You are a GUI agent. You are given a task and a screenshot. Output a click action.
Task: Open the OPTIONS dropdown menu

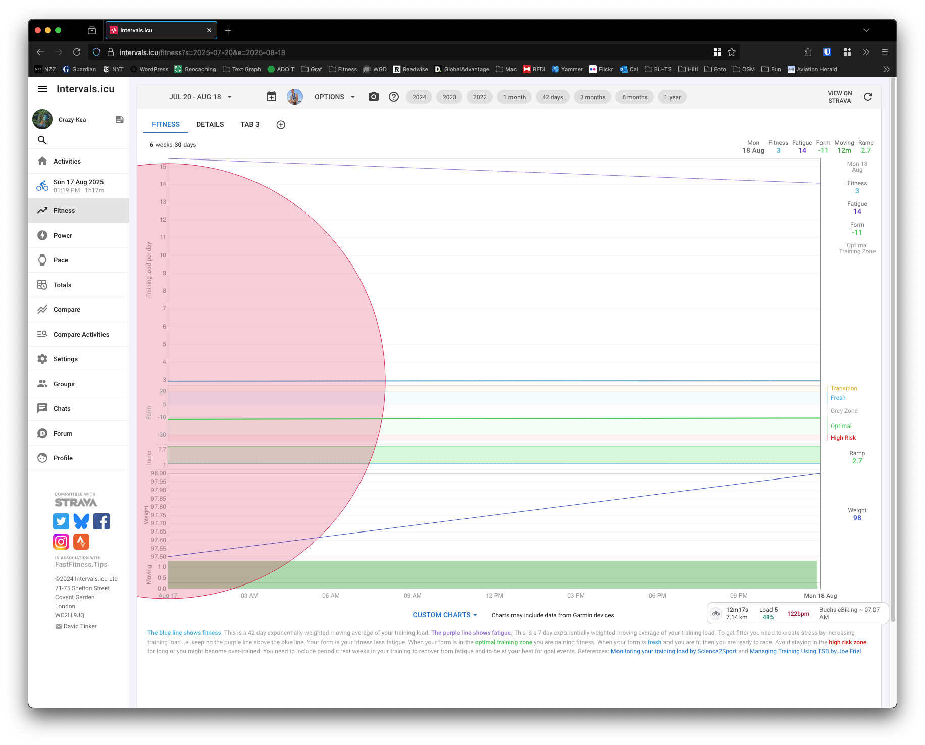[x=335, y=97]
